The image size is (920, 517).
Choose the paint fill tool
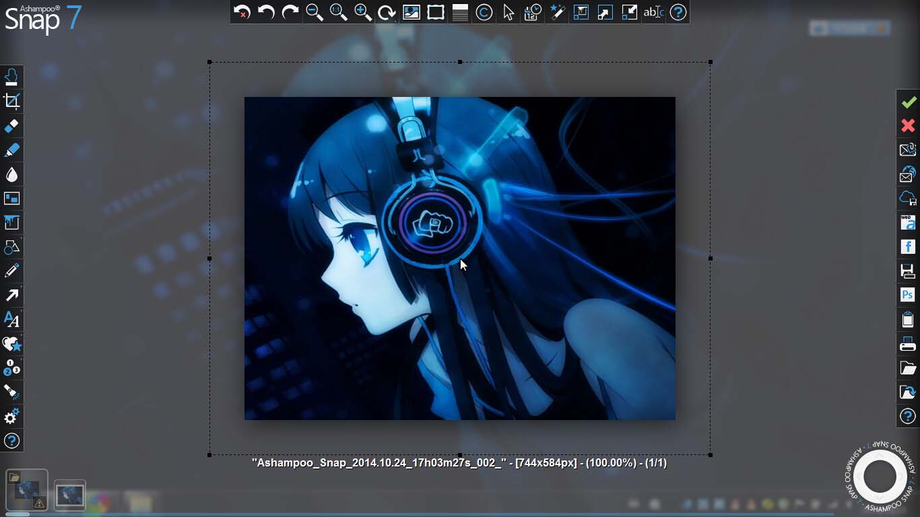tap(11, 223)
